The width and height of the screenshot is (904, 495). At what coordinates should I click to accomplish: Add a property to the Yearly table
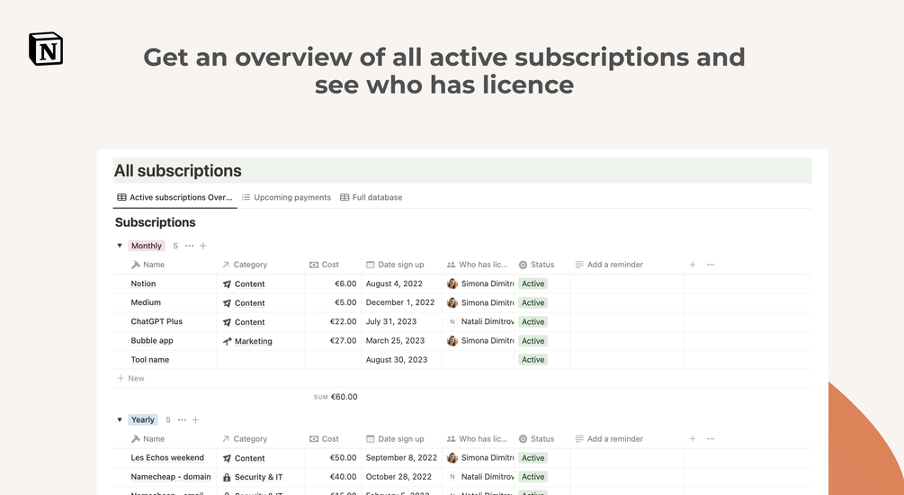coord(693,438)
